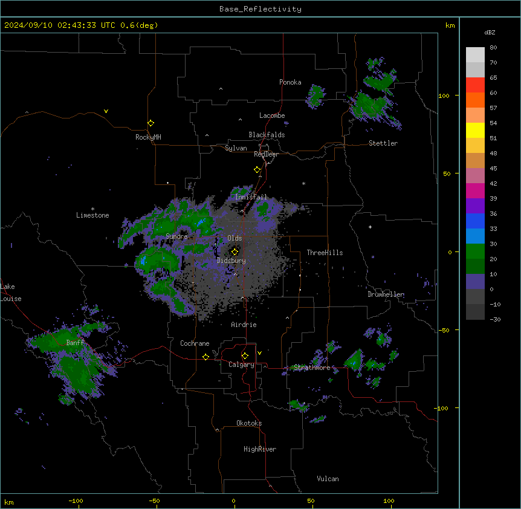This screenshot has height=509, width=521.
Task: Click the Strathmore label
Action: (312, 368)
